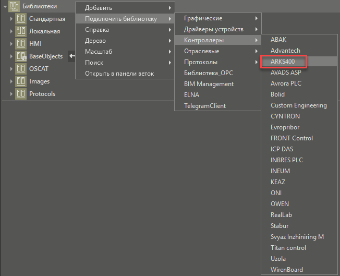Select ABAK controller library
The height and width of the screenshot is (276, 340).
299,40
